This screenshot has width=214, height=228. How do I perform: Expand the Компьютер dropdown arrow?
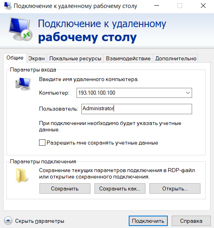[x=188, y=93]
